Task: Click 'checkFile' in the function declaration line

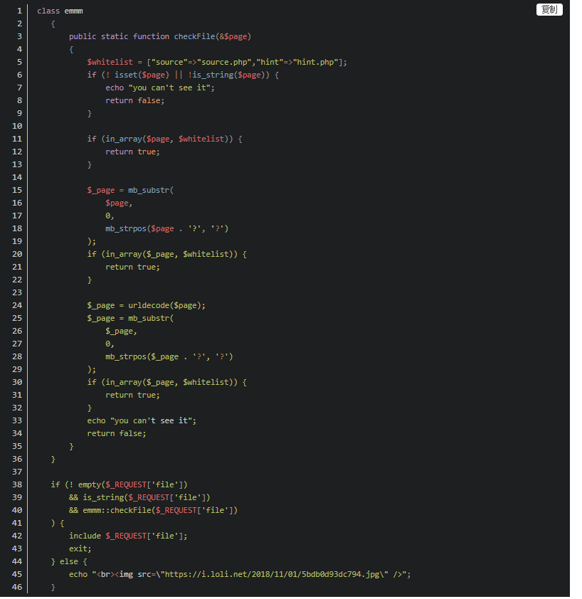Action: tap(194, 37)
